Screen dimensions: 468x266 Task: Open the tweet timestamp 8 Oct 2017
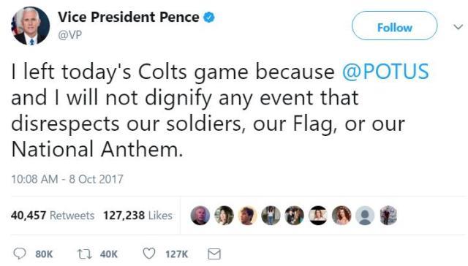click(67, 179)
